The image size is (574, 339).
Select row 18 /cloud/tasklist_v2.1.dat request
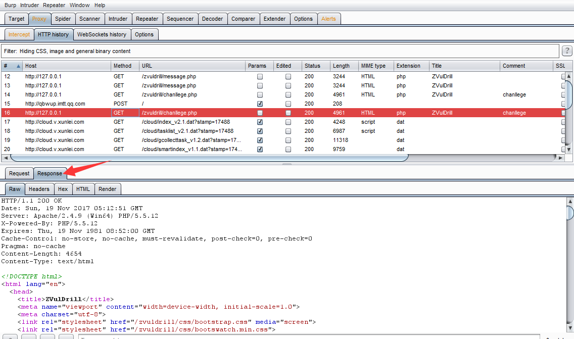tap(282, 131)
